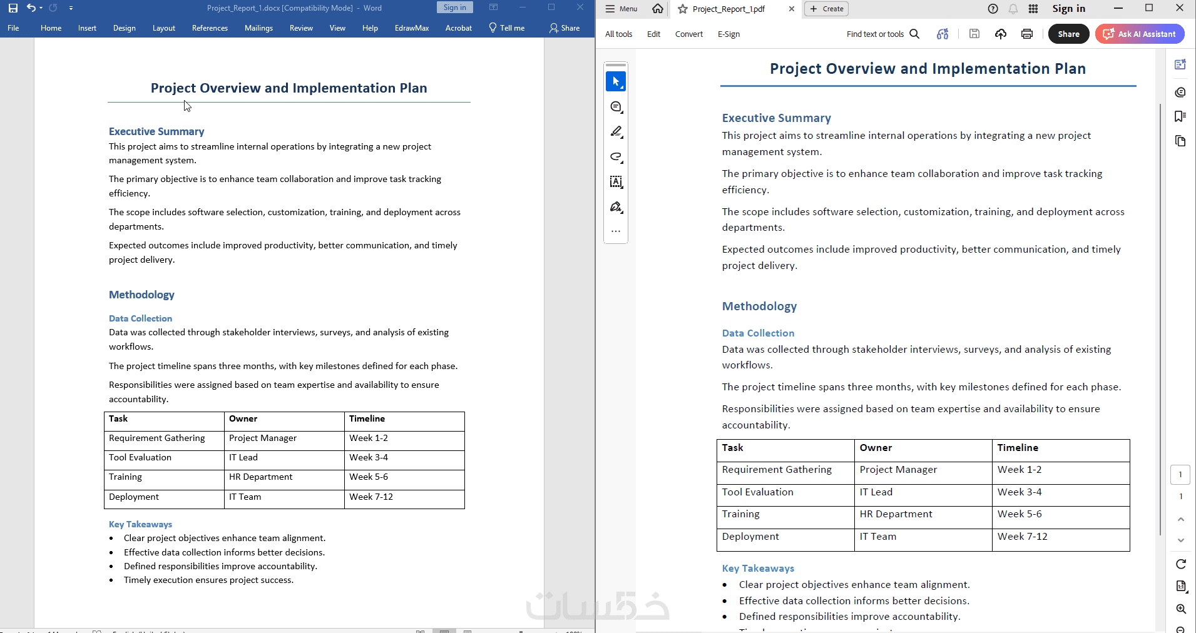1196x633 pixels.
Task: Pick the Highlight tool in Acrobat's quick toolbar
Action: tap(616, 132)
